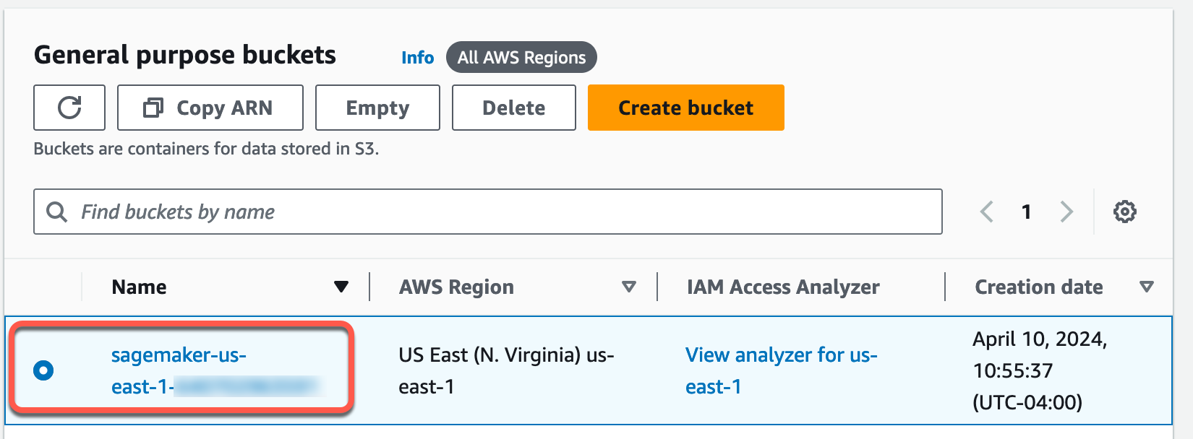Sort by Name column arrow
This screenshot has width=1193, height=439.
click(x=341, y=287)
